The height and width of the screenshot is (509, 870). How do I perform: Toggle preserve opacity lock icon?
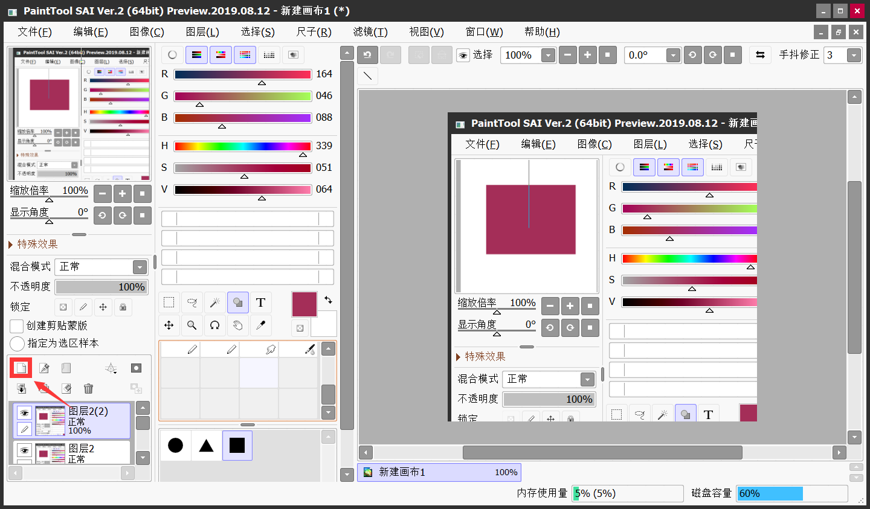pos(63,307)
